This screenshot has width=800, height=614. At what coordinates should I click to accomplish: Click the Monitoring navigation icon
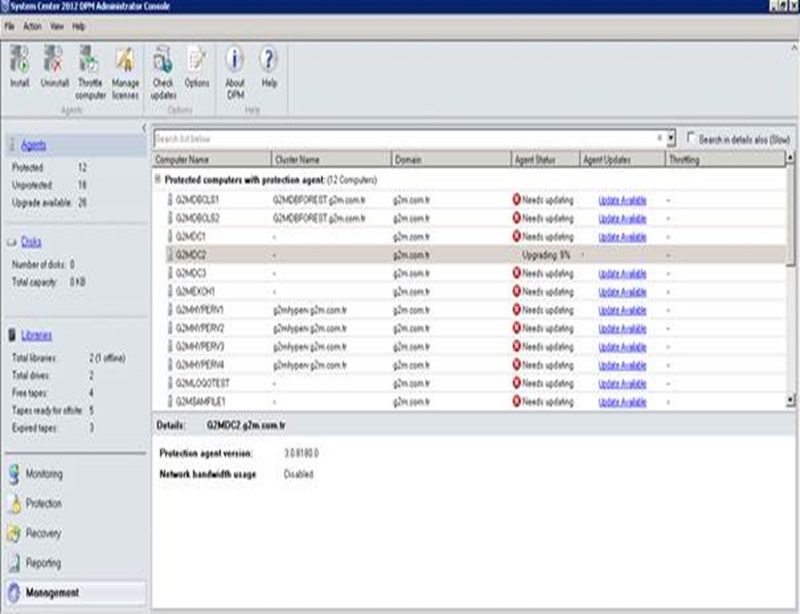click(x=14, y=474)
